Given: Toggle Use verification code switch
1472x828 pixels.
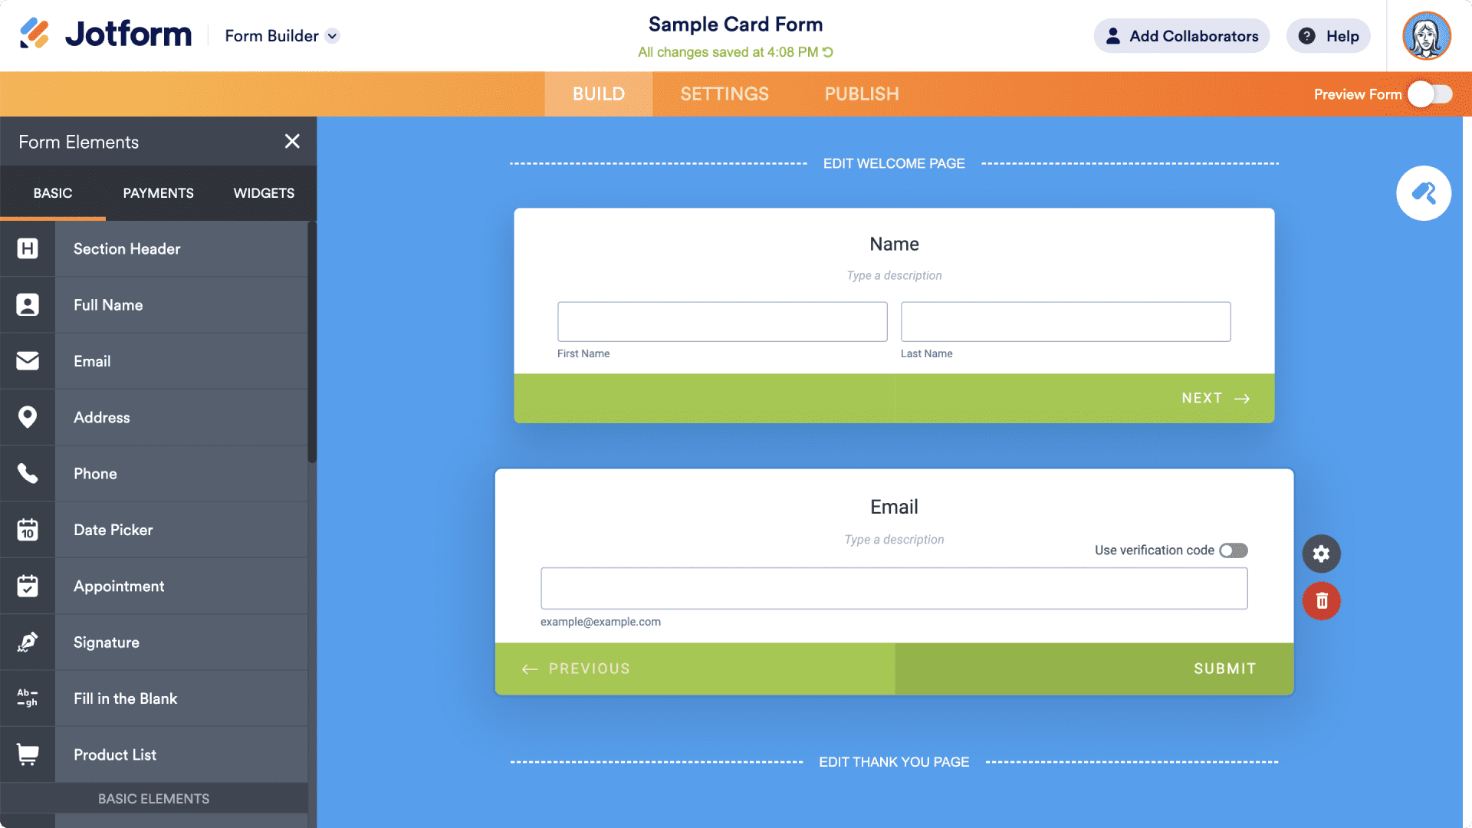Looking at the screenshot, I should coord(1234,550).
